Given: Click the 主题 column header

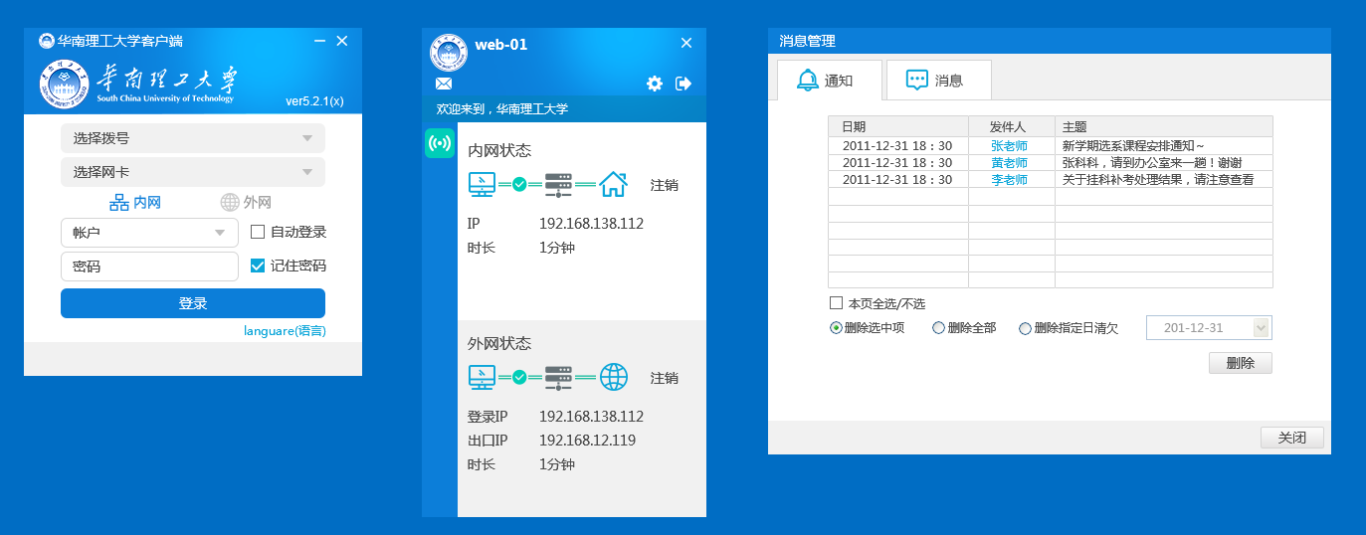Looking at the screenshot, I should point(1164,127).
